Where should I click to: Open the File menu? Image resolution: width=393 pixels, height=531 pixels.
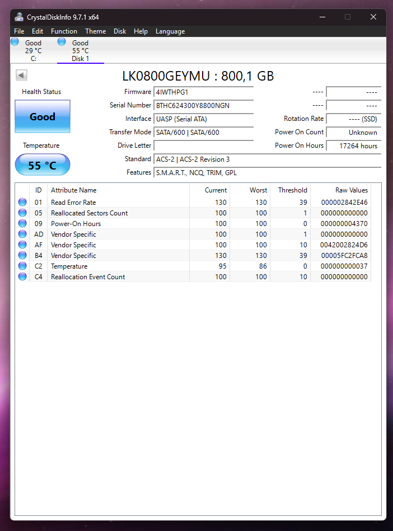coord(19,31)
